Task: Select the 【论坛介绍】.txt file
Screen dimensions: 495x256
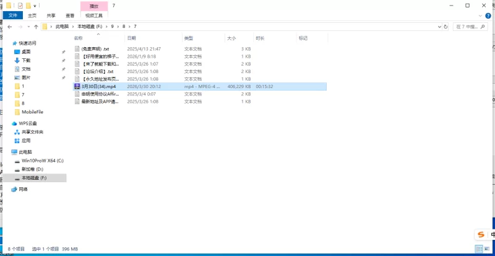Action: [98, 71]
